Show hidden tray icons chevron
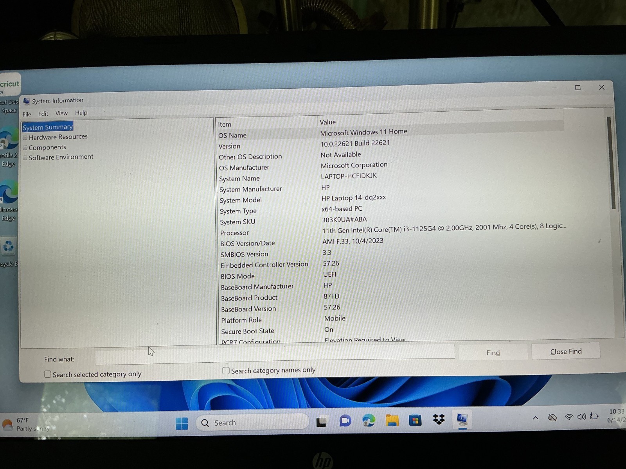This screenshot has width=626, height=469. pyautogui.click(x=536, y=418)
